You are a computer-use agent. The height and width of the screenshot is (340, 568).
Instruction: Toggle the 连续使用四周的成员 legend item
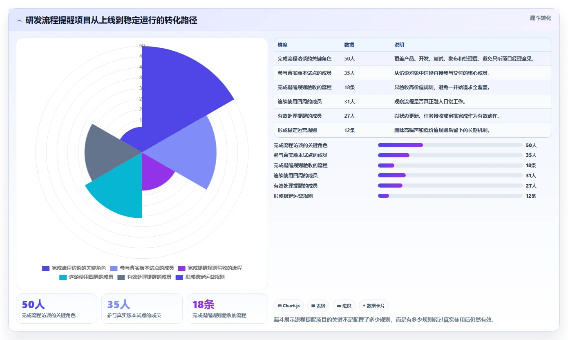point(86,277)
